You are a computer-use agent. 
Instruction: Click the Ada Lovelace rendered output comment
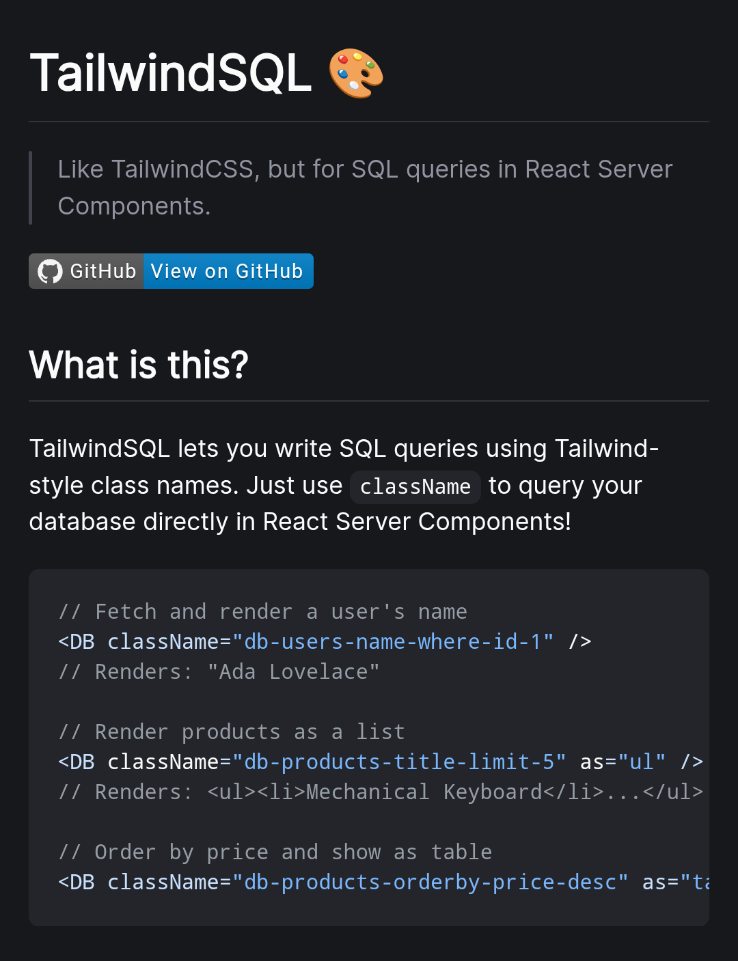click(x=219, y=671)
